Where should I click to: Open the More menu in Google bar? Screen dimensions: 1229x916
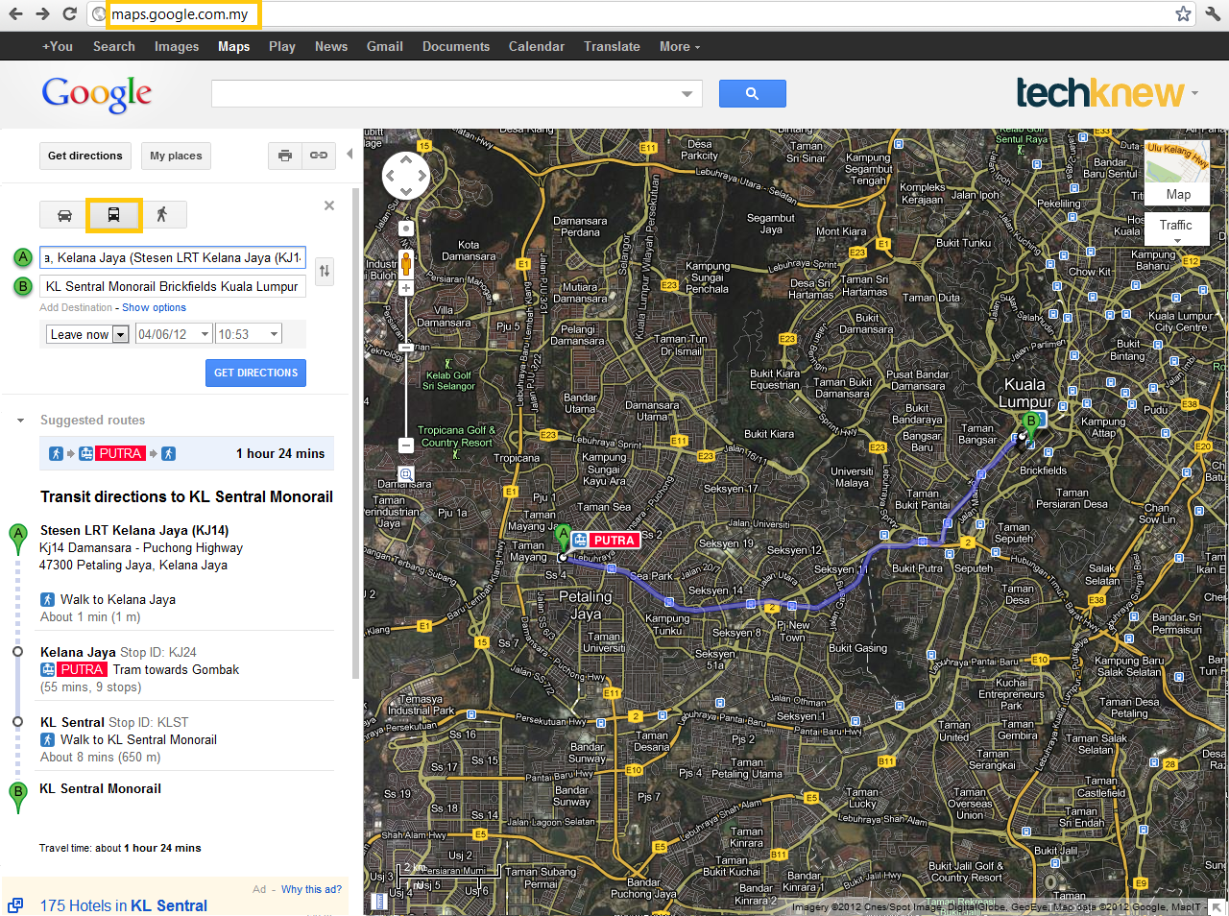680,46
